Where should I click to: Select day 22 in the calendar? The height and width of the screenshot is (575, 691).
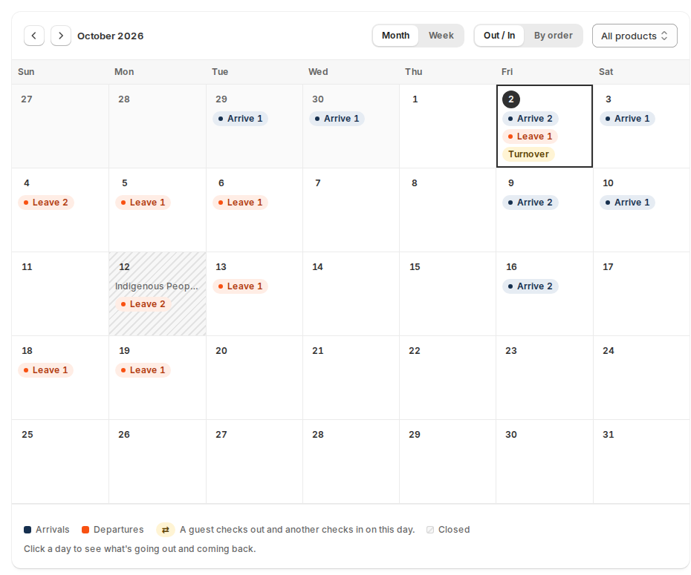[448, 378]
